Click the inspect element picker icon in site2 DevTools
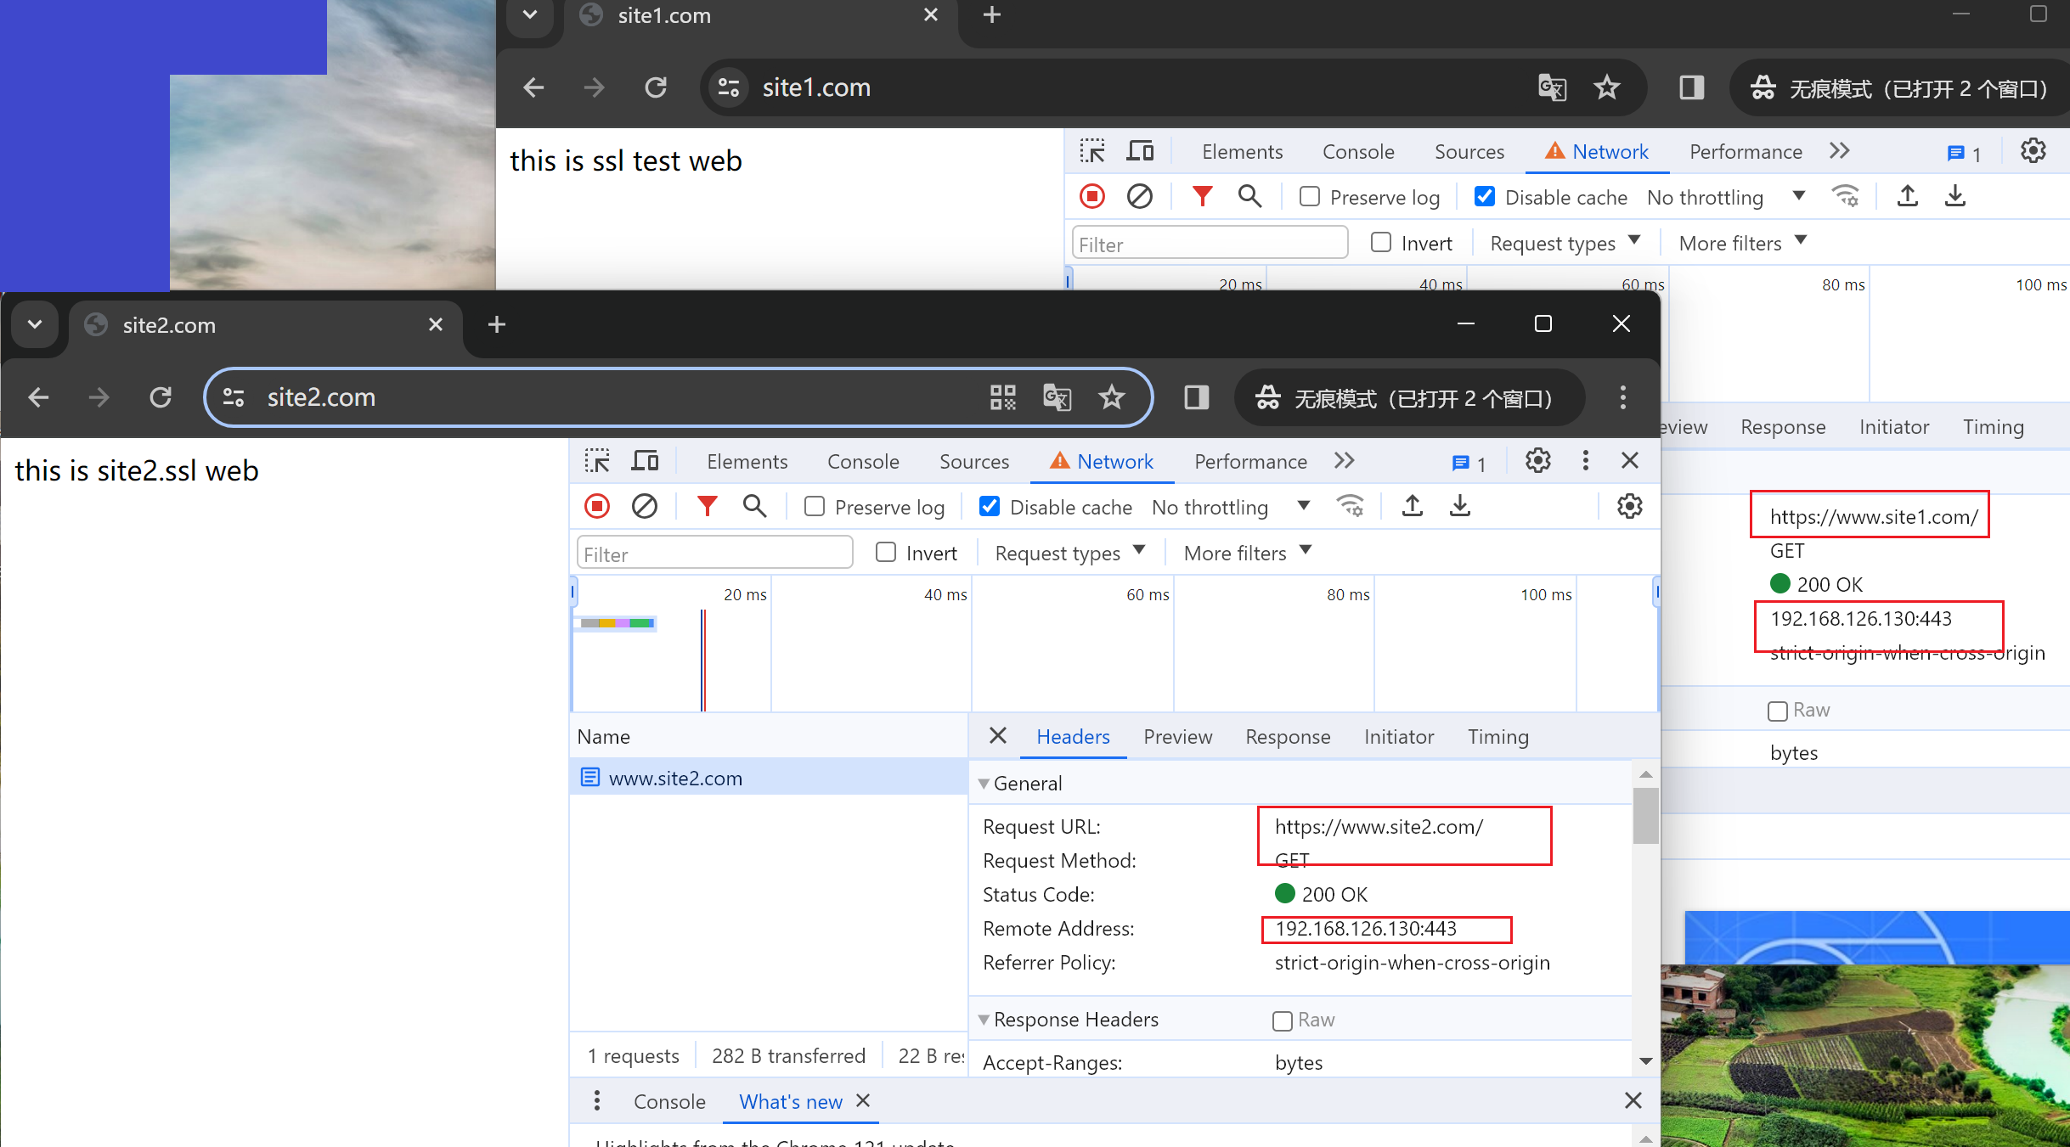 [597, 461]
